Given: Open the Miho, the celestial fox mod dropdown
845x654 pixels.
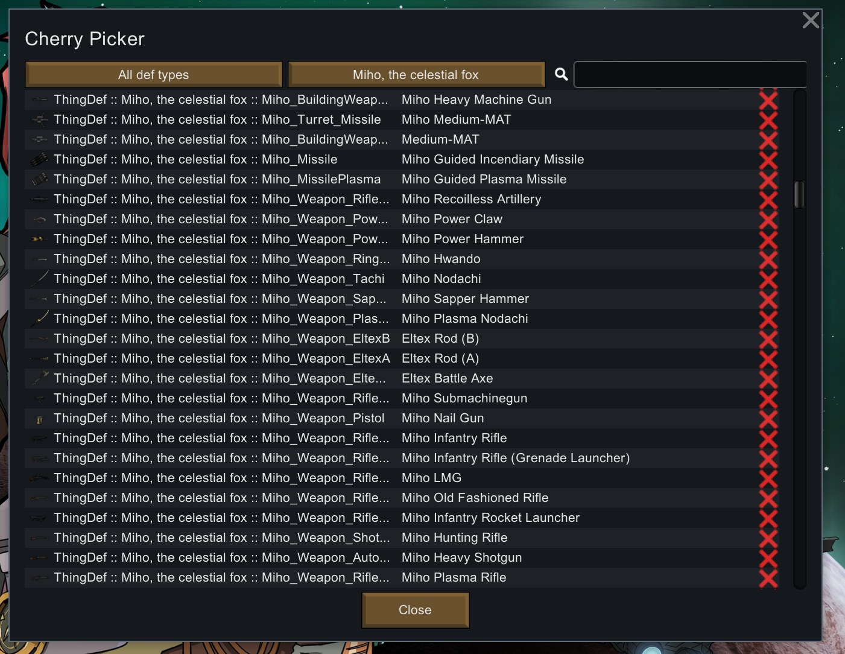Looking at the screenshot, I should 416,75.
